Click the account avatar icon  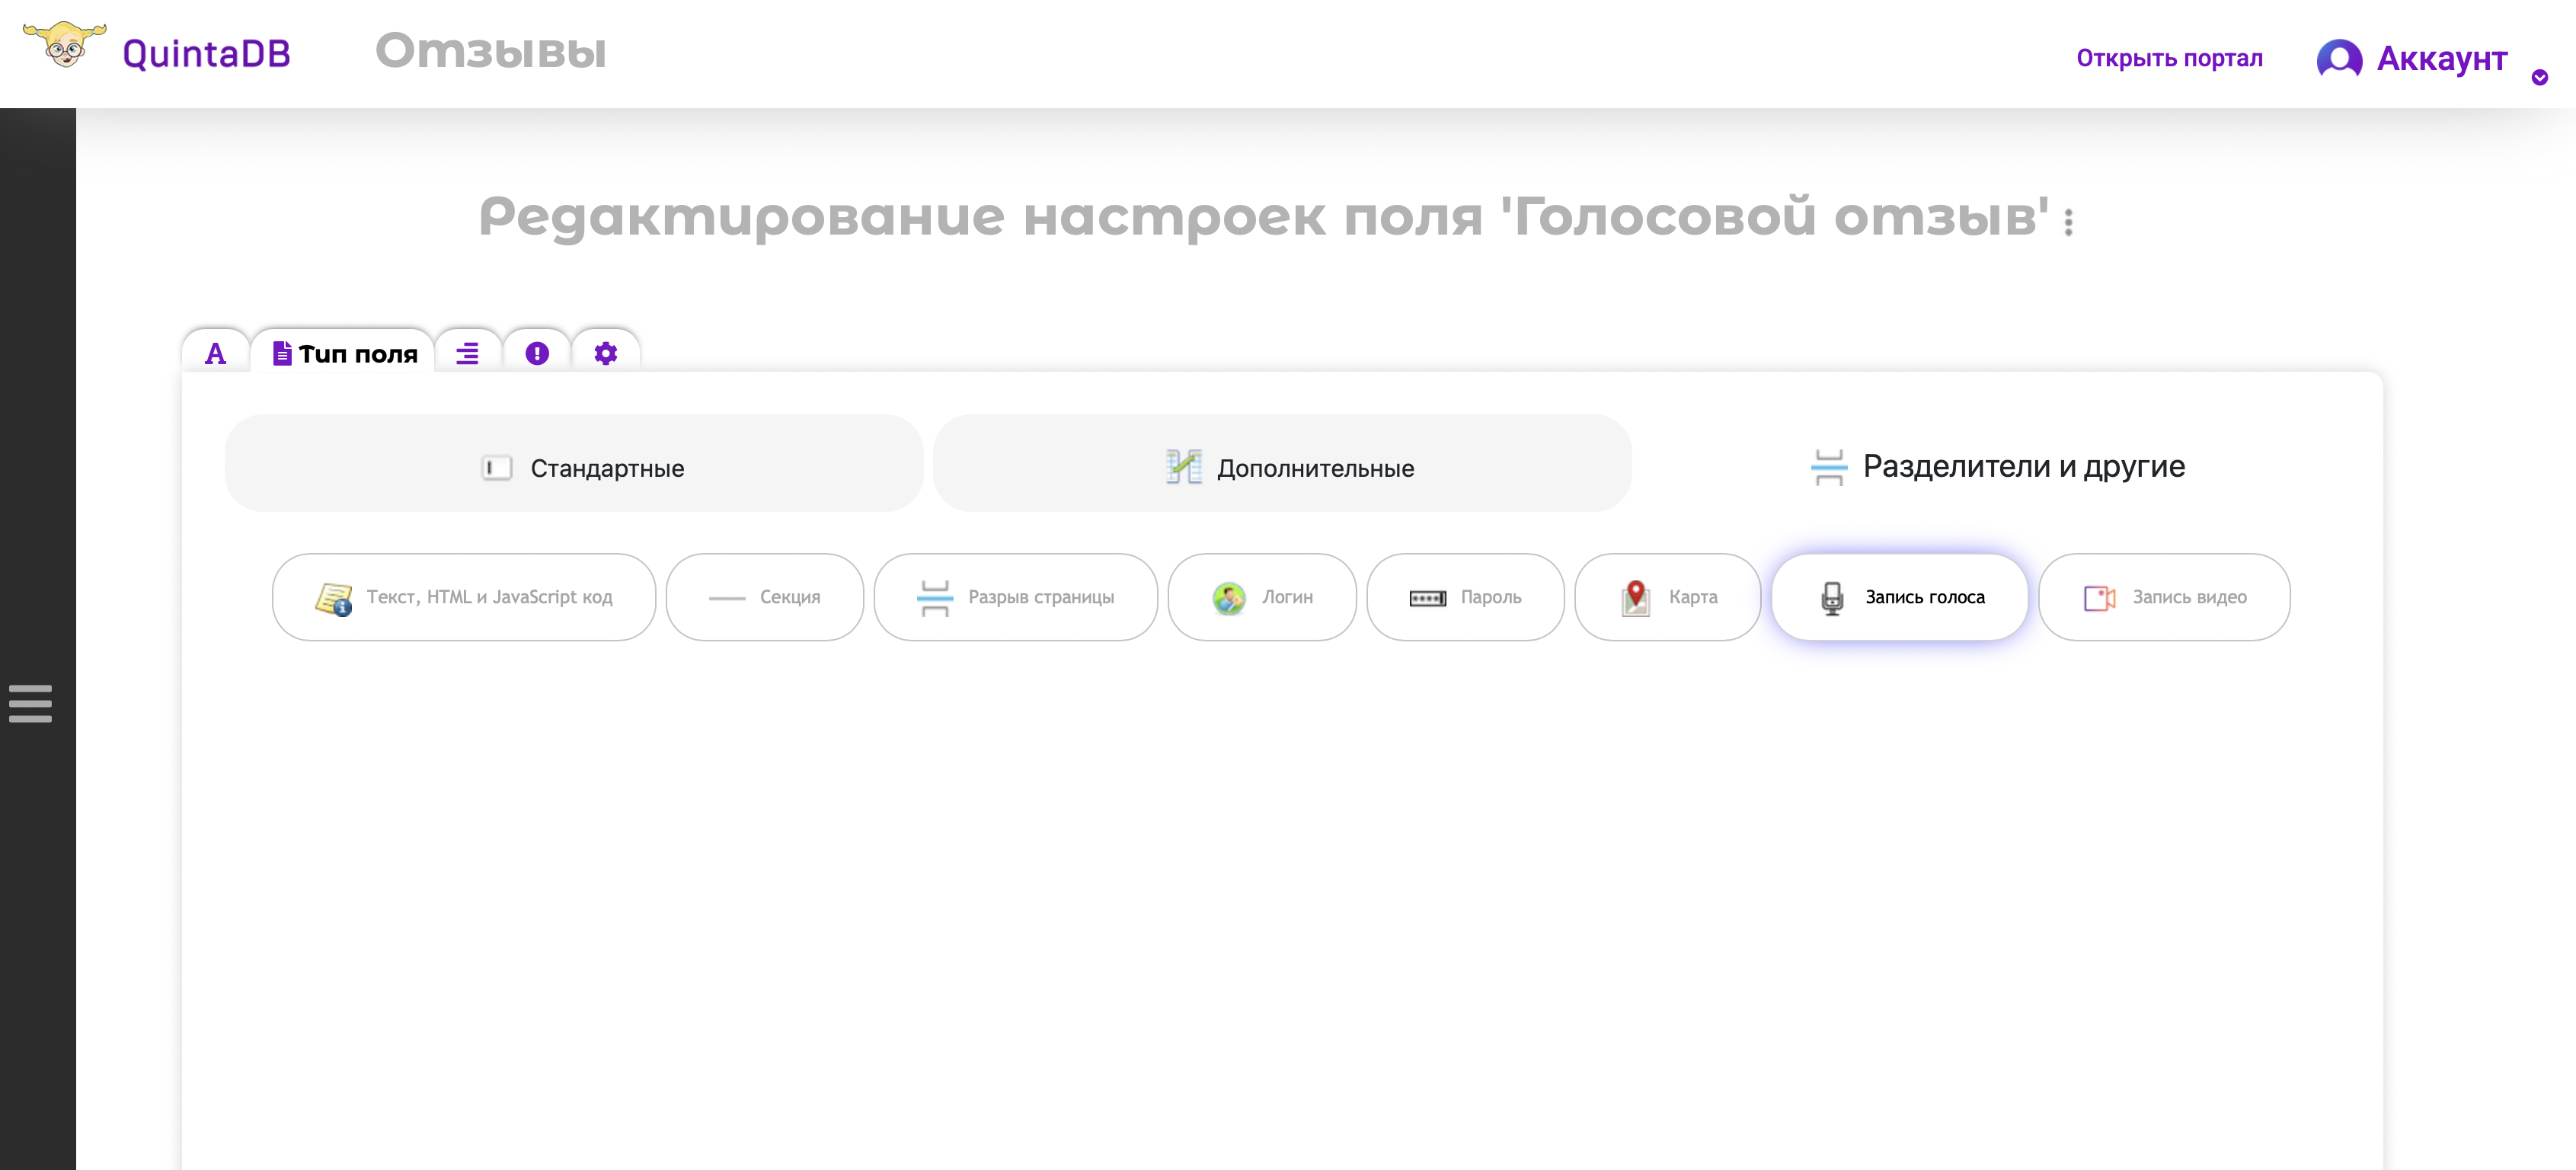pyautogui.click(x=2339, y=59)
